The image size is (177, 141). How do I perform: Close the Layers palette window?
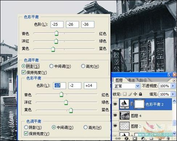click(x=174, y=74)
